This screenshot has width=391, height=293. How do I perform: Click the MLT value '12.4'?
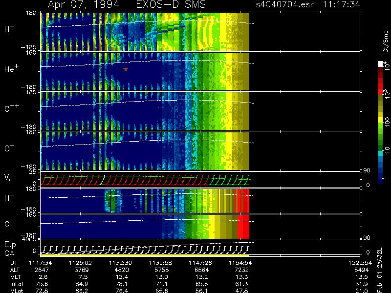[x=122, y=277]
